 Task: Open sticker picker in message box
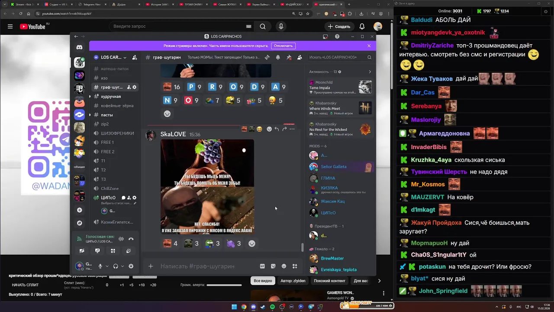[273, 266]
